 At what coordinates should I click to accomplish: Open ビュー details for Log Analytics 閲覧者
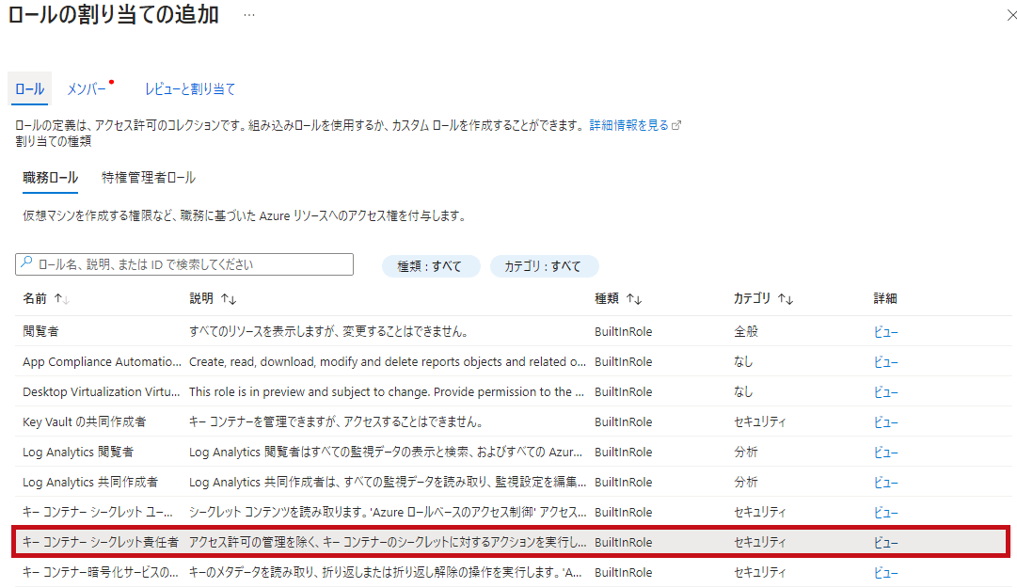pyautogui.click(x=885, y=453)
